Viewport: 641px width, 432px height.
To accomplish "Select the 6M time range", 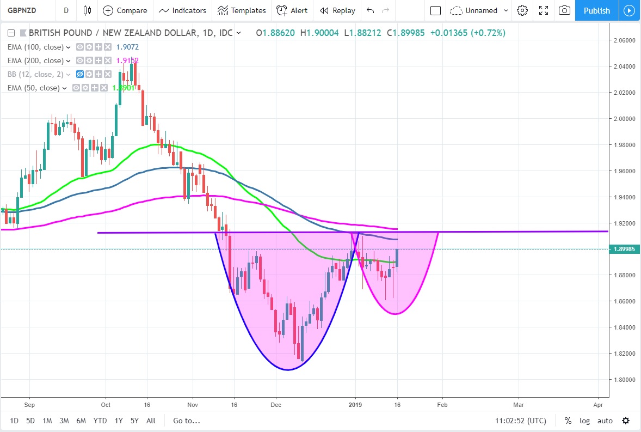I will coord(81,421).
